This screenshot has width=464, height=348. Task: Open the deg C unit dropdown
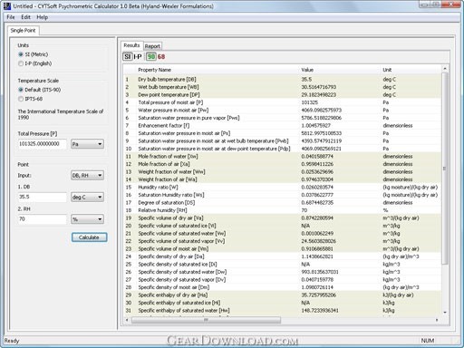click(87, 197)
